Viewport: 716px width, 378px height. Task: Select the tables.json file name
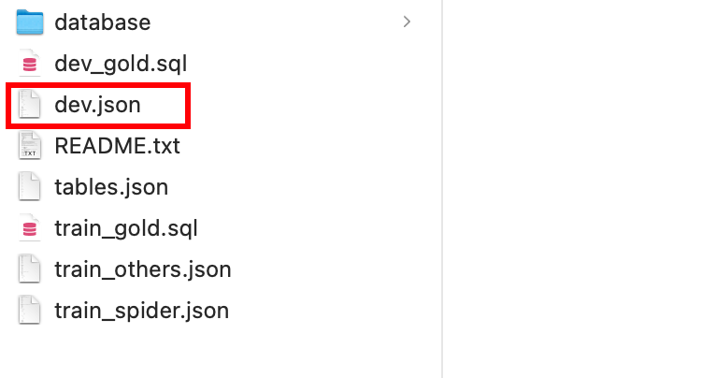click(x=111, y=187)
